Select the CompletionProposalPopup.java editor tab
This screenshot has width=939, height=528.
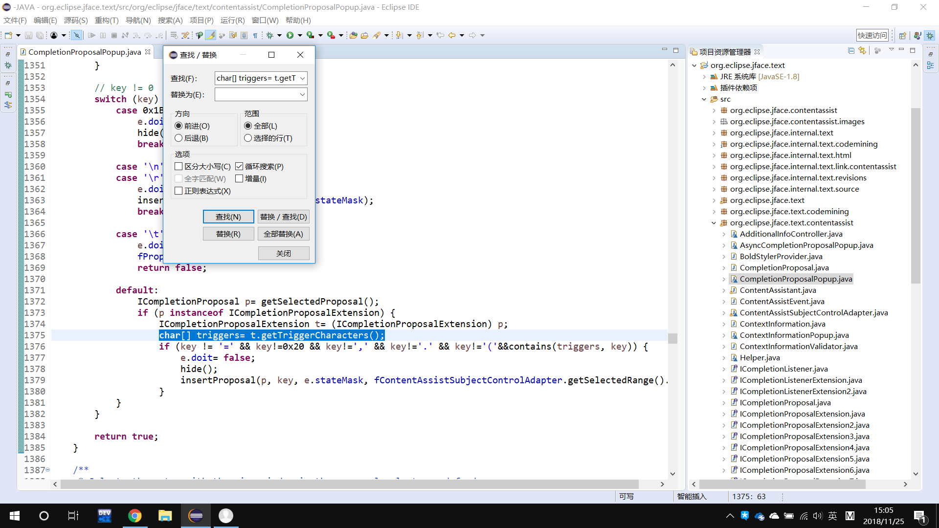(x=84, y=52)
